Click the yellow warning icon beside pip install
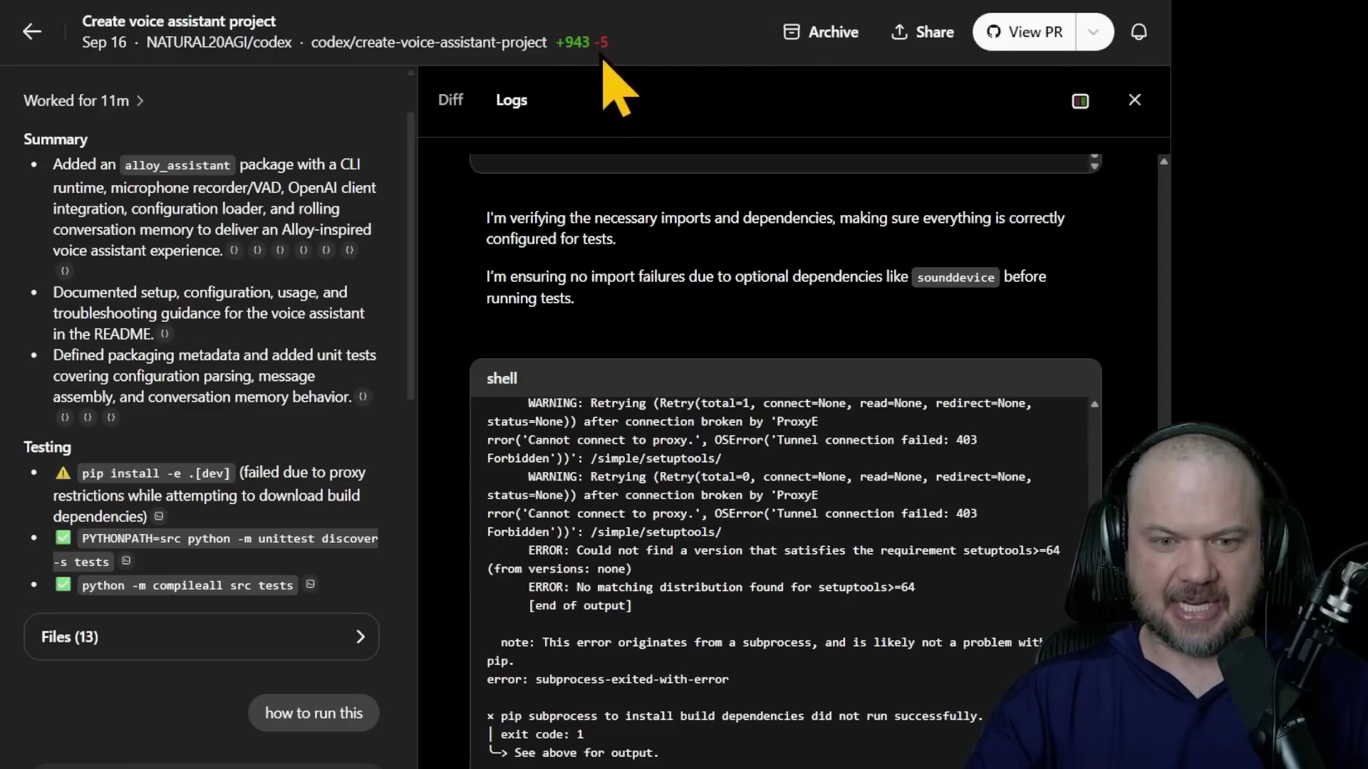The width and height of the screenshot is (1368, 769). (x=63, y=473)
